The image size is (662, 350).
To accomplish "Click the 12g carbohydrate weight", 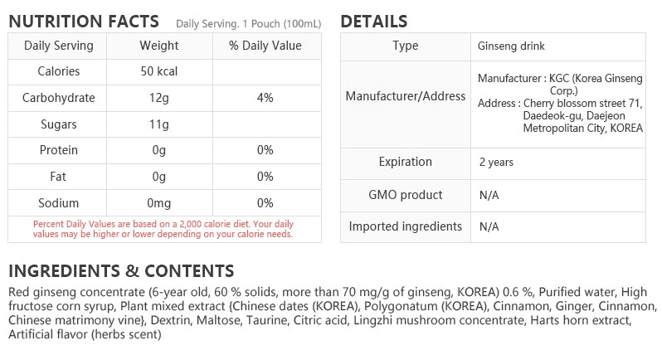I will pos(159,98).
